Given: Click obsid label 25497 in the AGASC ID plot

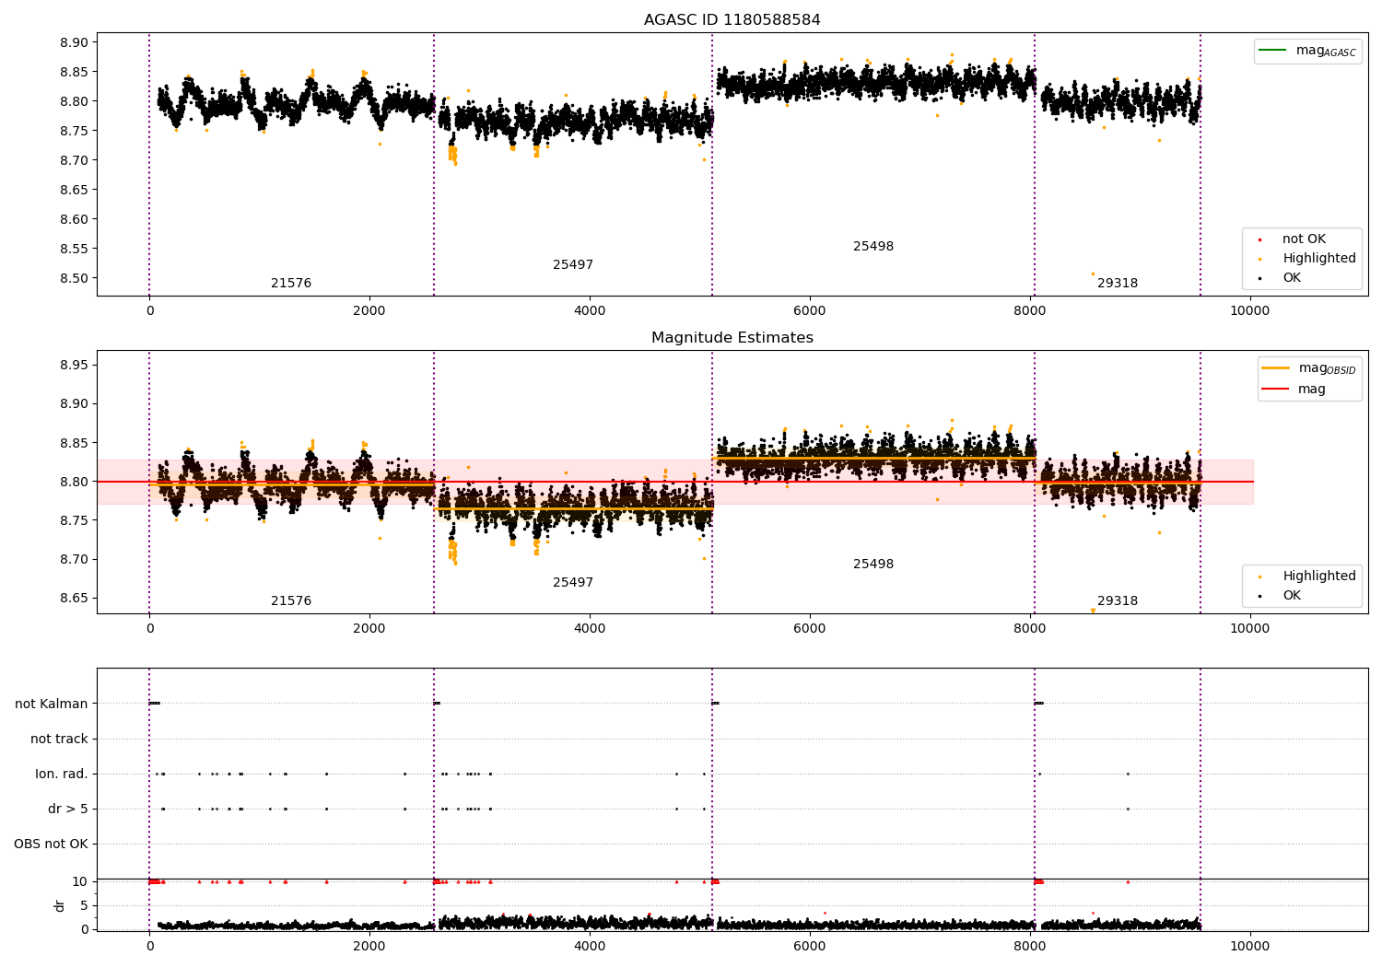Looking at the screenshot, I should (573, 265).
